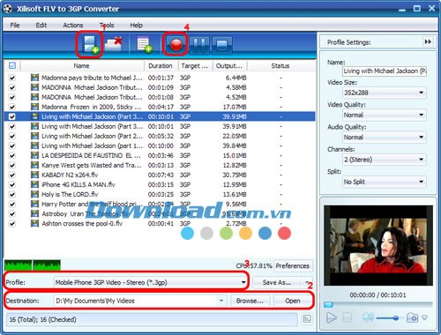Image resolution: width=441 pixels, height=335 pixels.
Task: Uncheck Madonna pays tribute to Michael J... row
Action: pos(12,78)
